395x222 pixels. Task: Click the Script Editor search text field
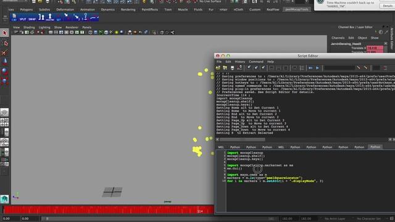tap(339, 68)
